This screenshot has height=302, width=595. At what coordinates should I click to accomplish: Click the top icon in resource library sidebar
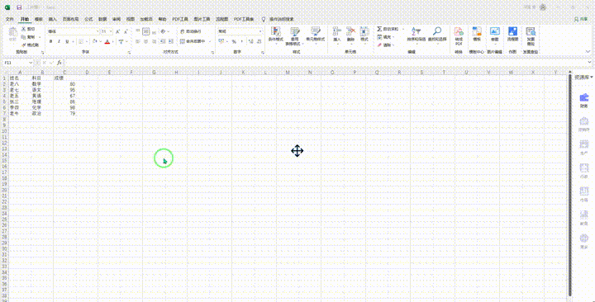584,97
